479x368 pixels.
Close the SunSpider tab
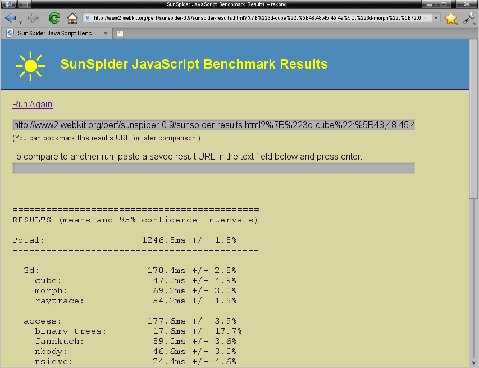pyautogui.click(x=106, y=33)
